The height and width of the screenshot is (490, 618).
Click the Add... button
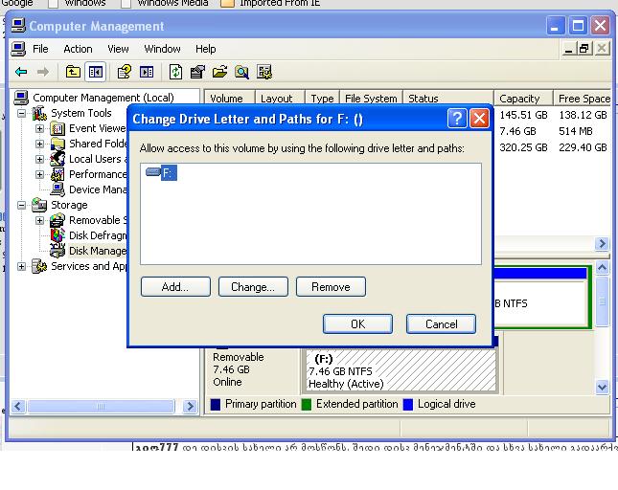[175, 287]
